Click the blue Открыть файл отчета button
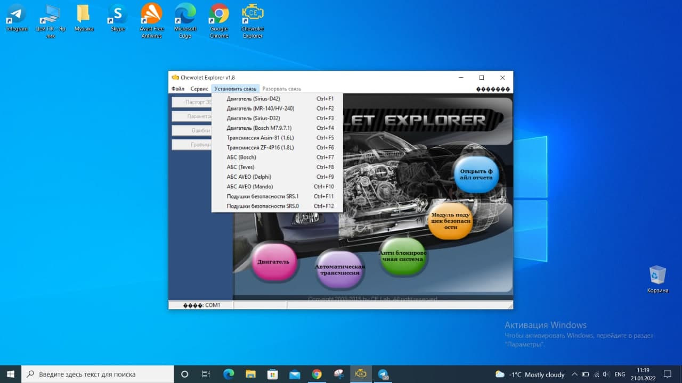 click(x=476, y=174)
